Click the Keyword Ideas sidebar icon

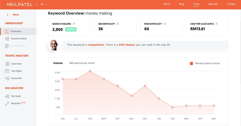[7, 39]
